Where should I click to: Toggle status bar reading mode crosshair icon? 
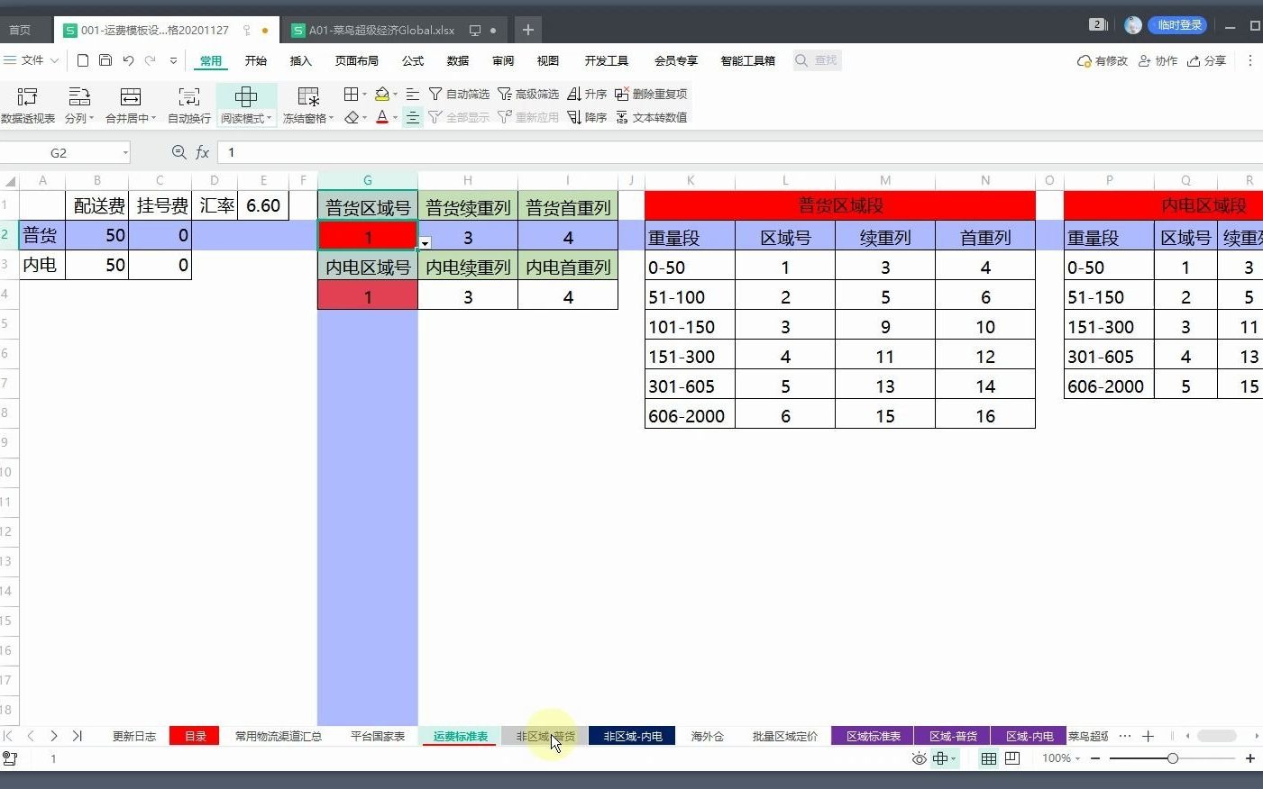(x=940, y=758)
